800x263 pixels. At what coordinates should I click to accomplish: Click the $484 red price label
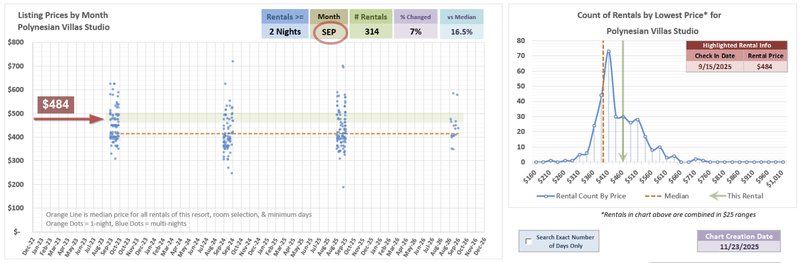point(56,105)
